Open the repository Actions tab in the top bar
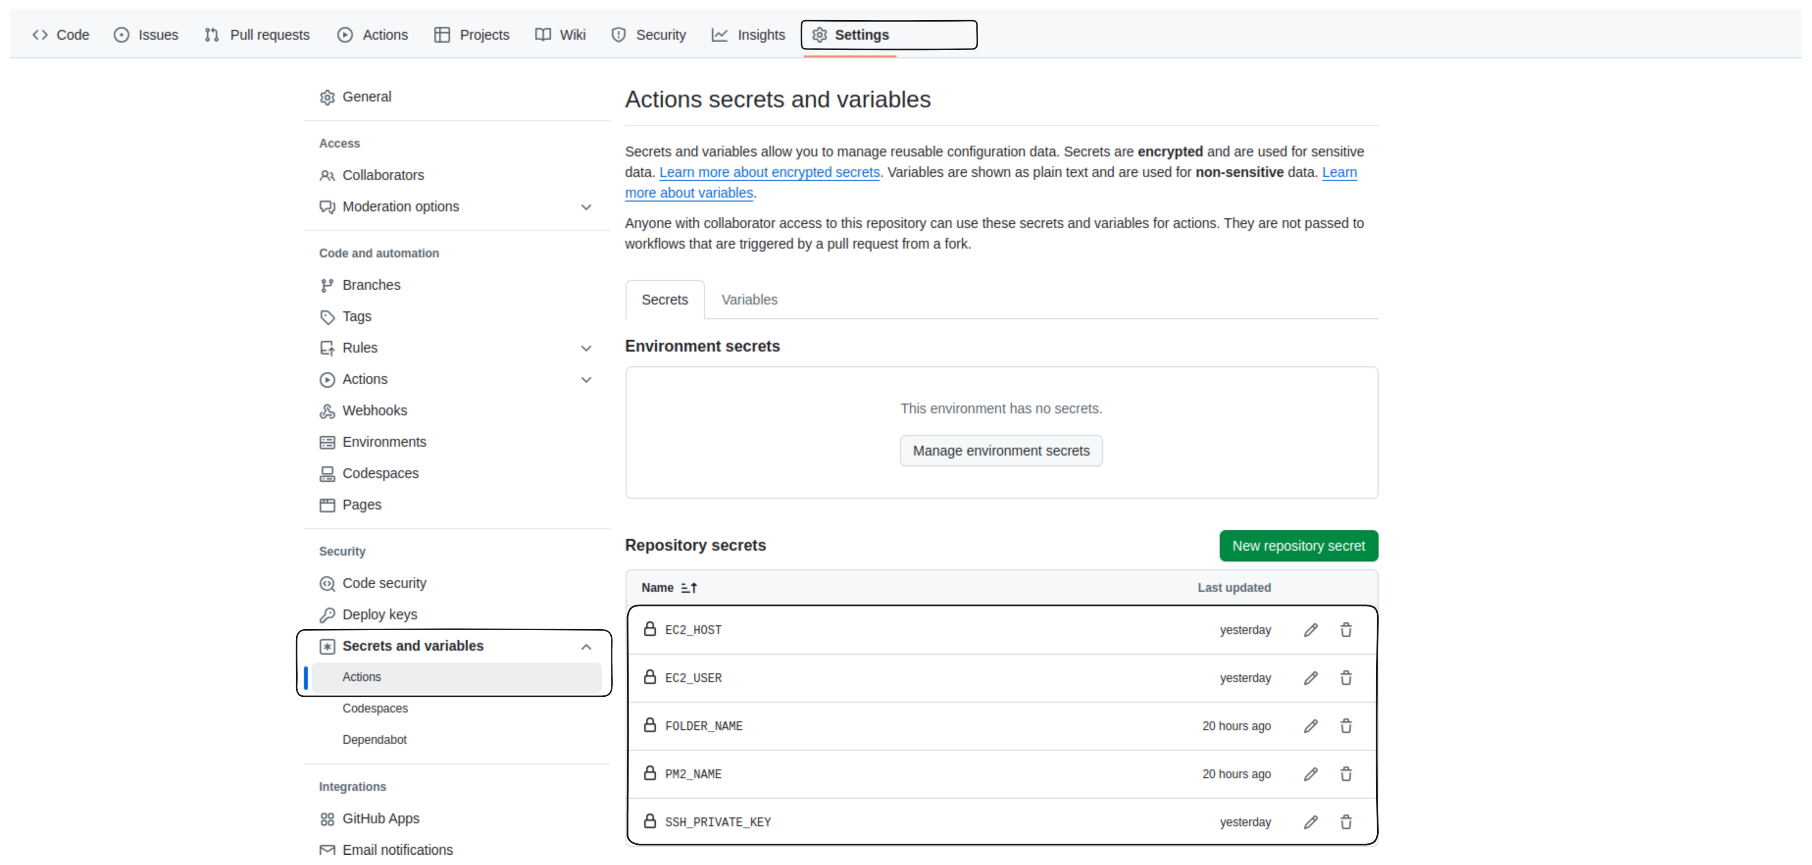This screenshot has height=865, width=1812. point(372,34)
